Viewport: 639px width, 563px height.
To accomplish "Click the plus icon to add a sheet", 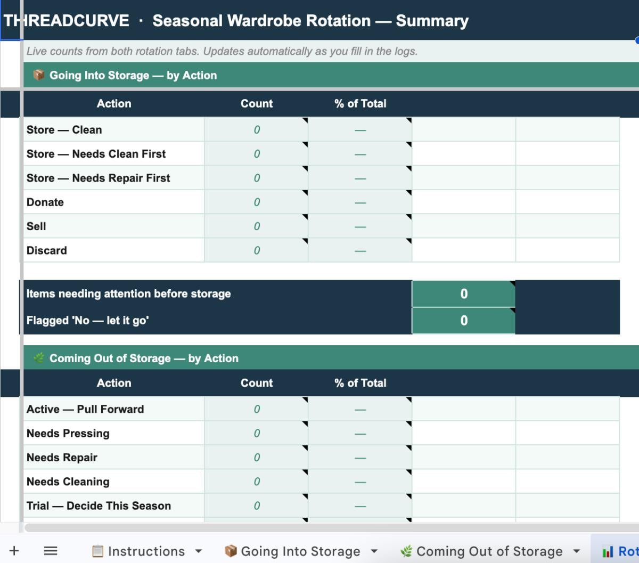I will point(14,551).
